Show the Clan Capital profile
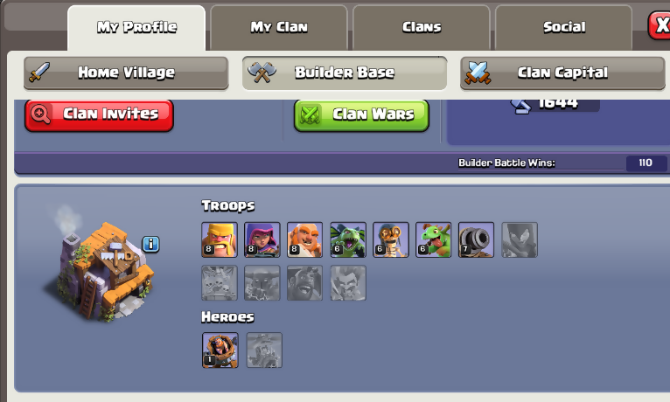This screenshot has width=670, height=402. [562, 73]
